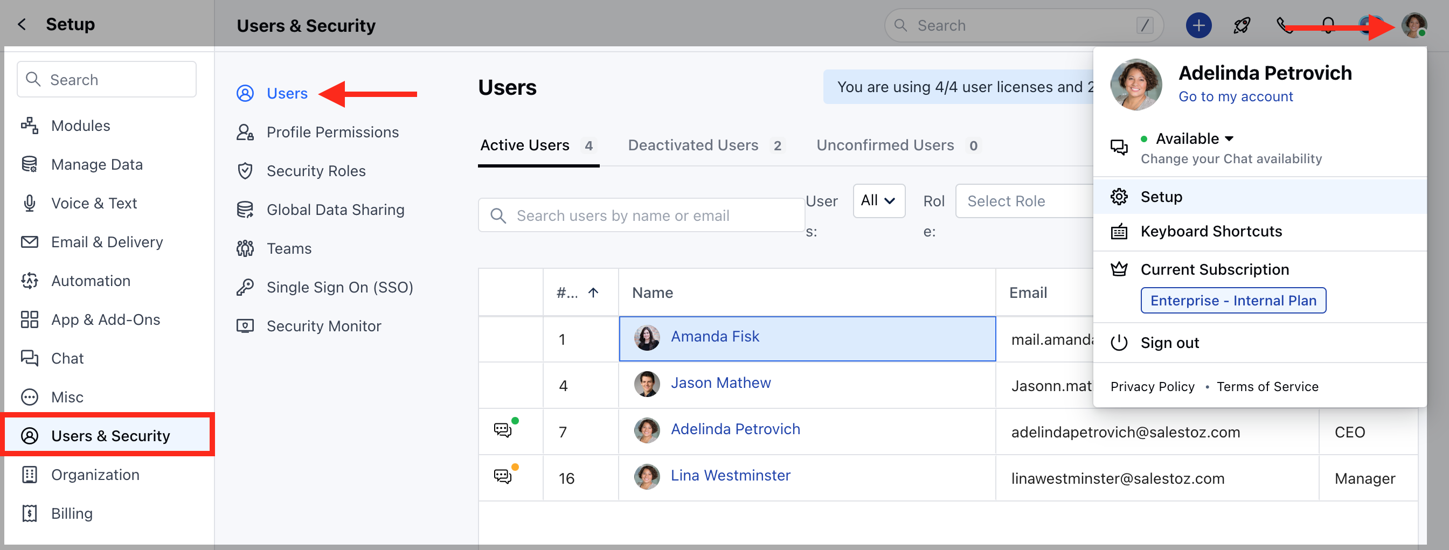The image size is (1449, 550).
Task: Click Search users by name or email
Action: 641,215
